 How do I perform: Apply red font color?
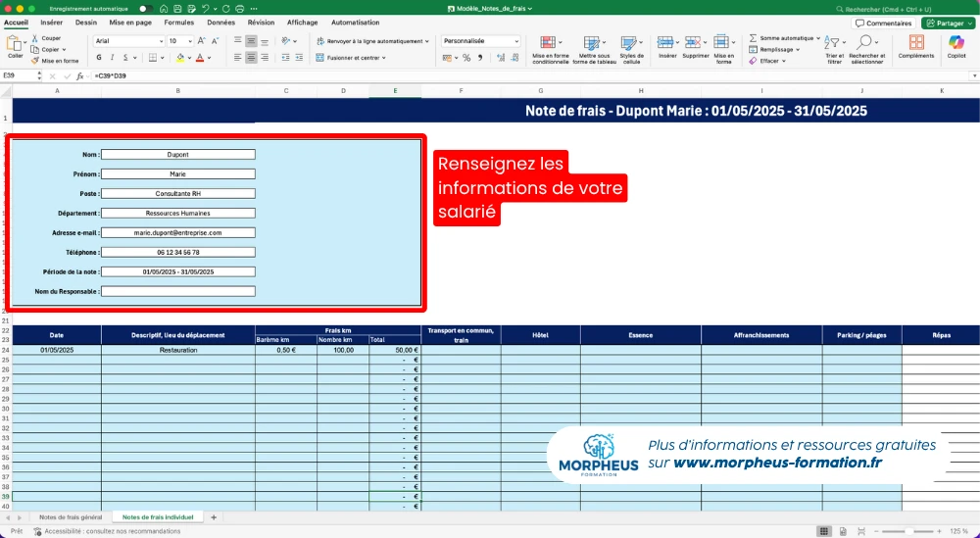200,58
